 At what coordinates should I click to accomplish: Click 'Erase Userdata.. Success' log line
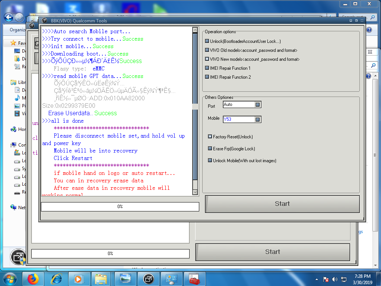(82, 113)
